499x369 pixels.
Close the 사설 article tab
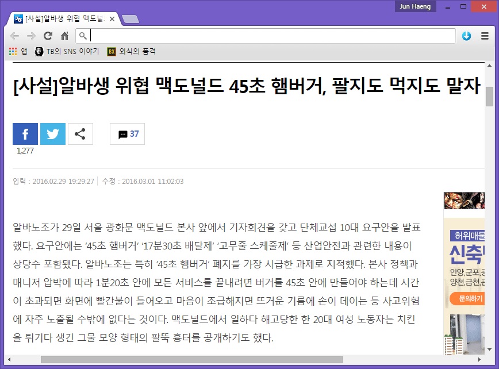click(x=112, y=19)
